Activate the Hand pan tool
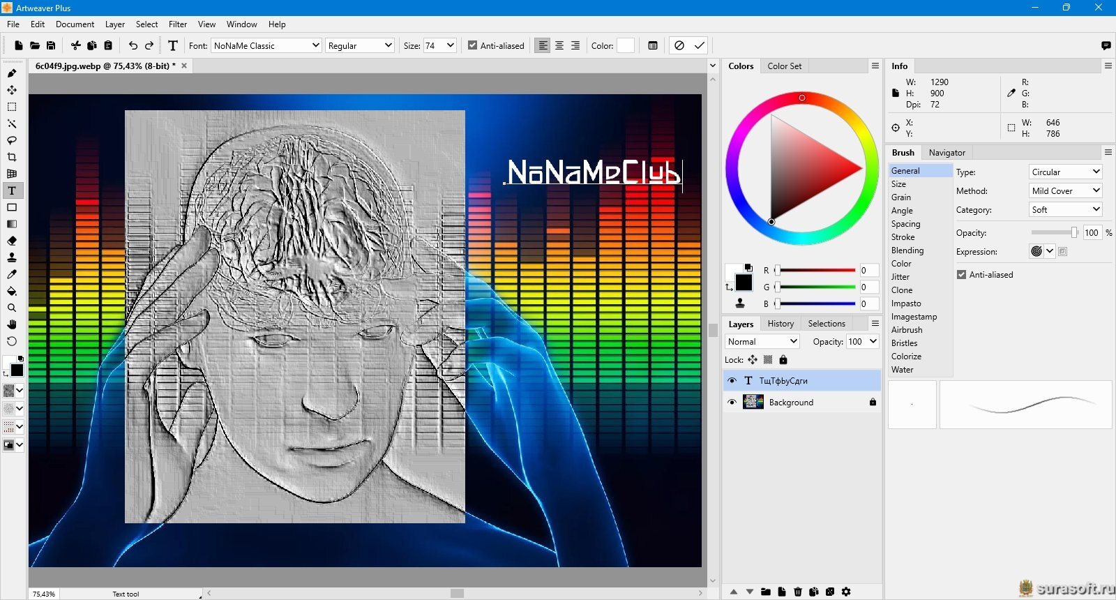The image size is (1116, 600). 12,324
